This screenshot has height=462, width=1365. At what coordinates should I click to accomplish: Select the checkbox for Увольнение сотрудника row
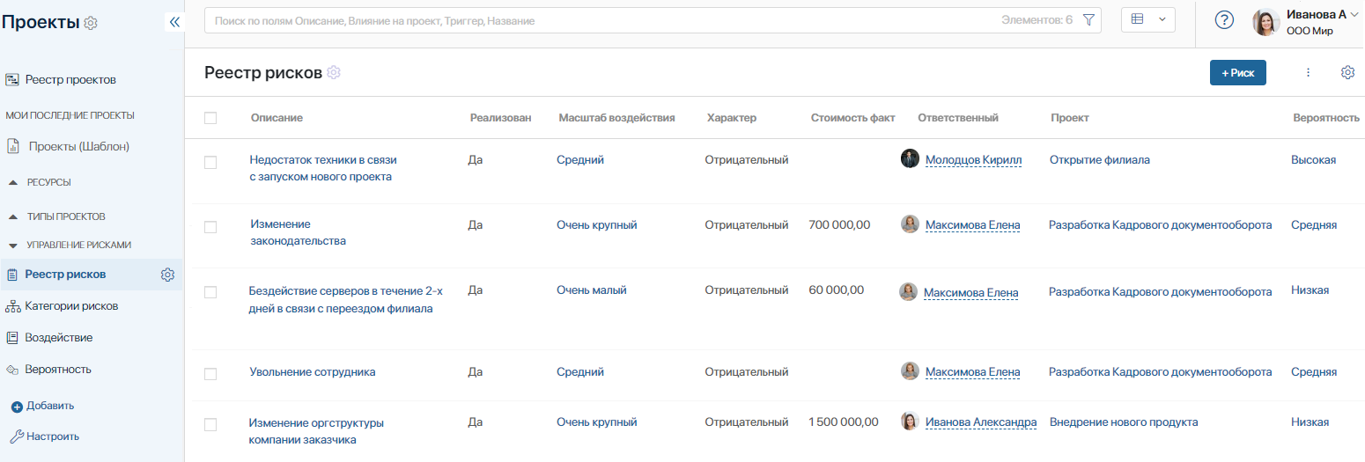pyautogui.click(x=210, y=374)
